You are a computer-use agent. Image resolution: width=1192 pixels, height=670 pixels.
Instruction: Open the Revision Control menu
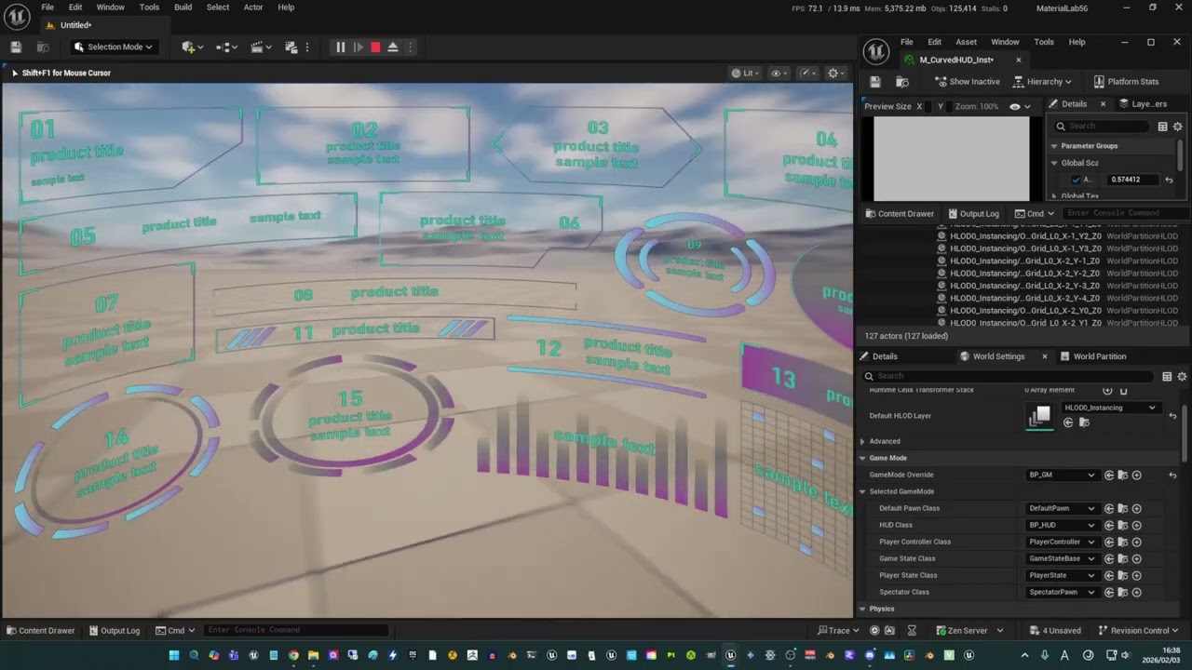tap(1138, 630)
